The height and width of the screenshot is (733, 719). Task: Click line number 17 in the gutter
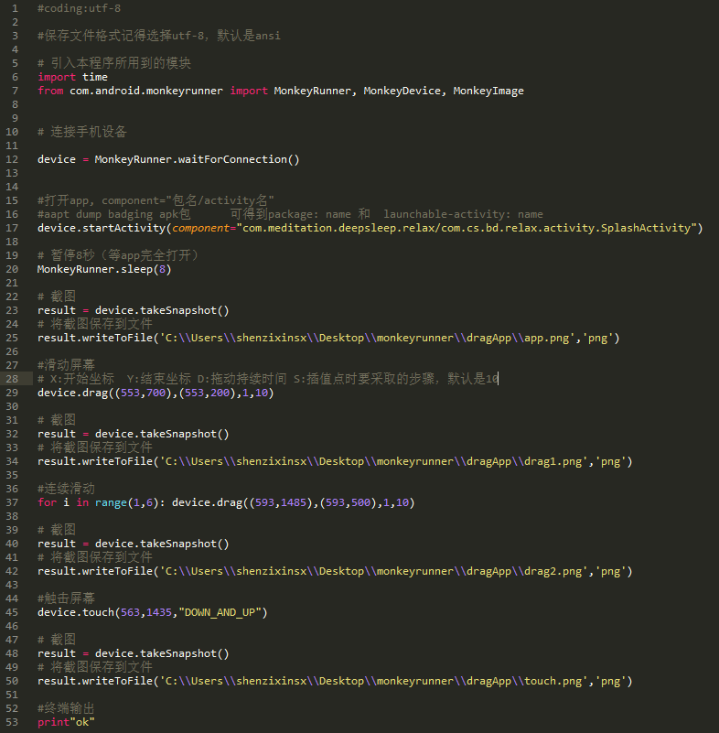pyautogui.click(x=12, y=228)
